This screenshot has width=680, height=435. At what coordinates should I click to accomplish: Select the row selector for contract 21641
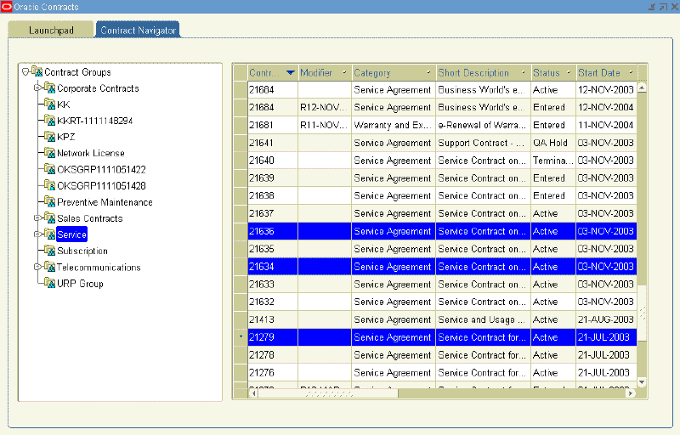(x=241, y=143)
